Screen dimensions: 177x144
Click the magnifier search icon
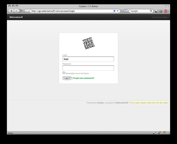pos(151,11)
